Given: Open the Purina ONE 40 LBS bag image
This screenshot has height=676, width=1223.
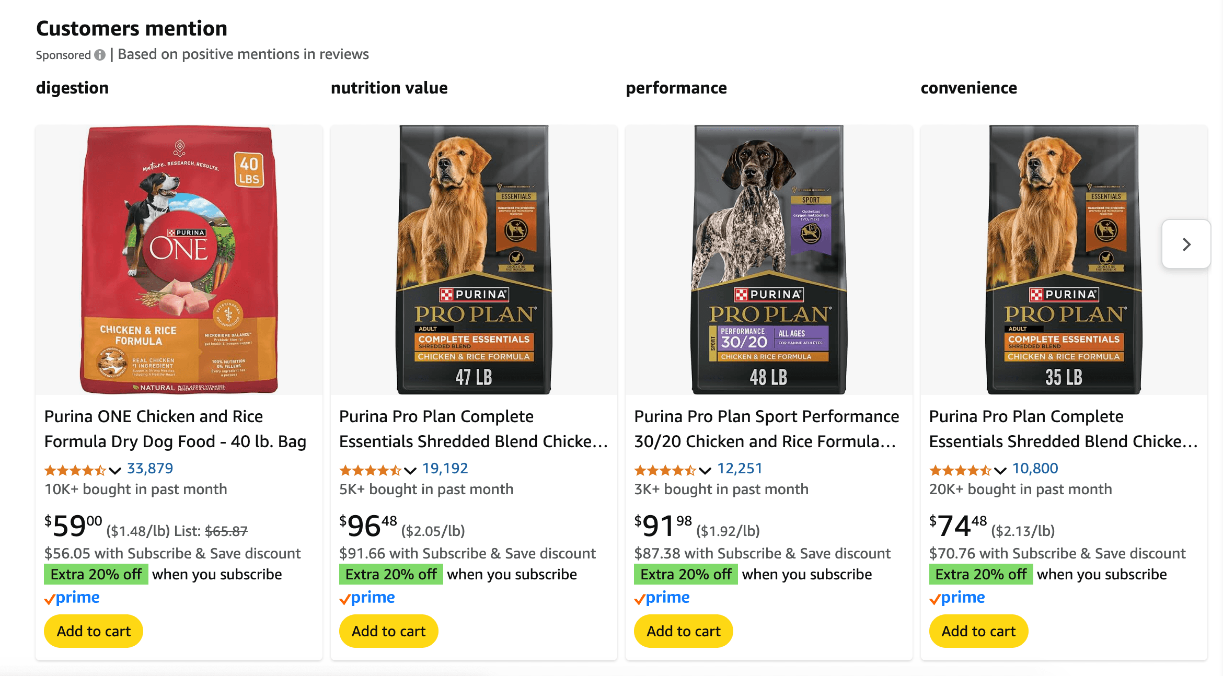Looking at the screenshot, I should [179, 260].
